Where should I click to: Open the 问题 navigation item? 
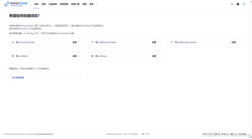[43, 4]
